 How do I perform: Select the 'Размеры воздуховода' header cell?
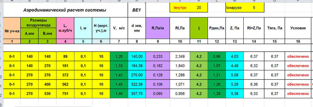(x=38, y=23)
